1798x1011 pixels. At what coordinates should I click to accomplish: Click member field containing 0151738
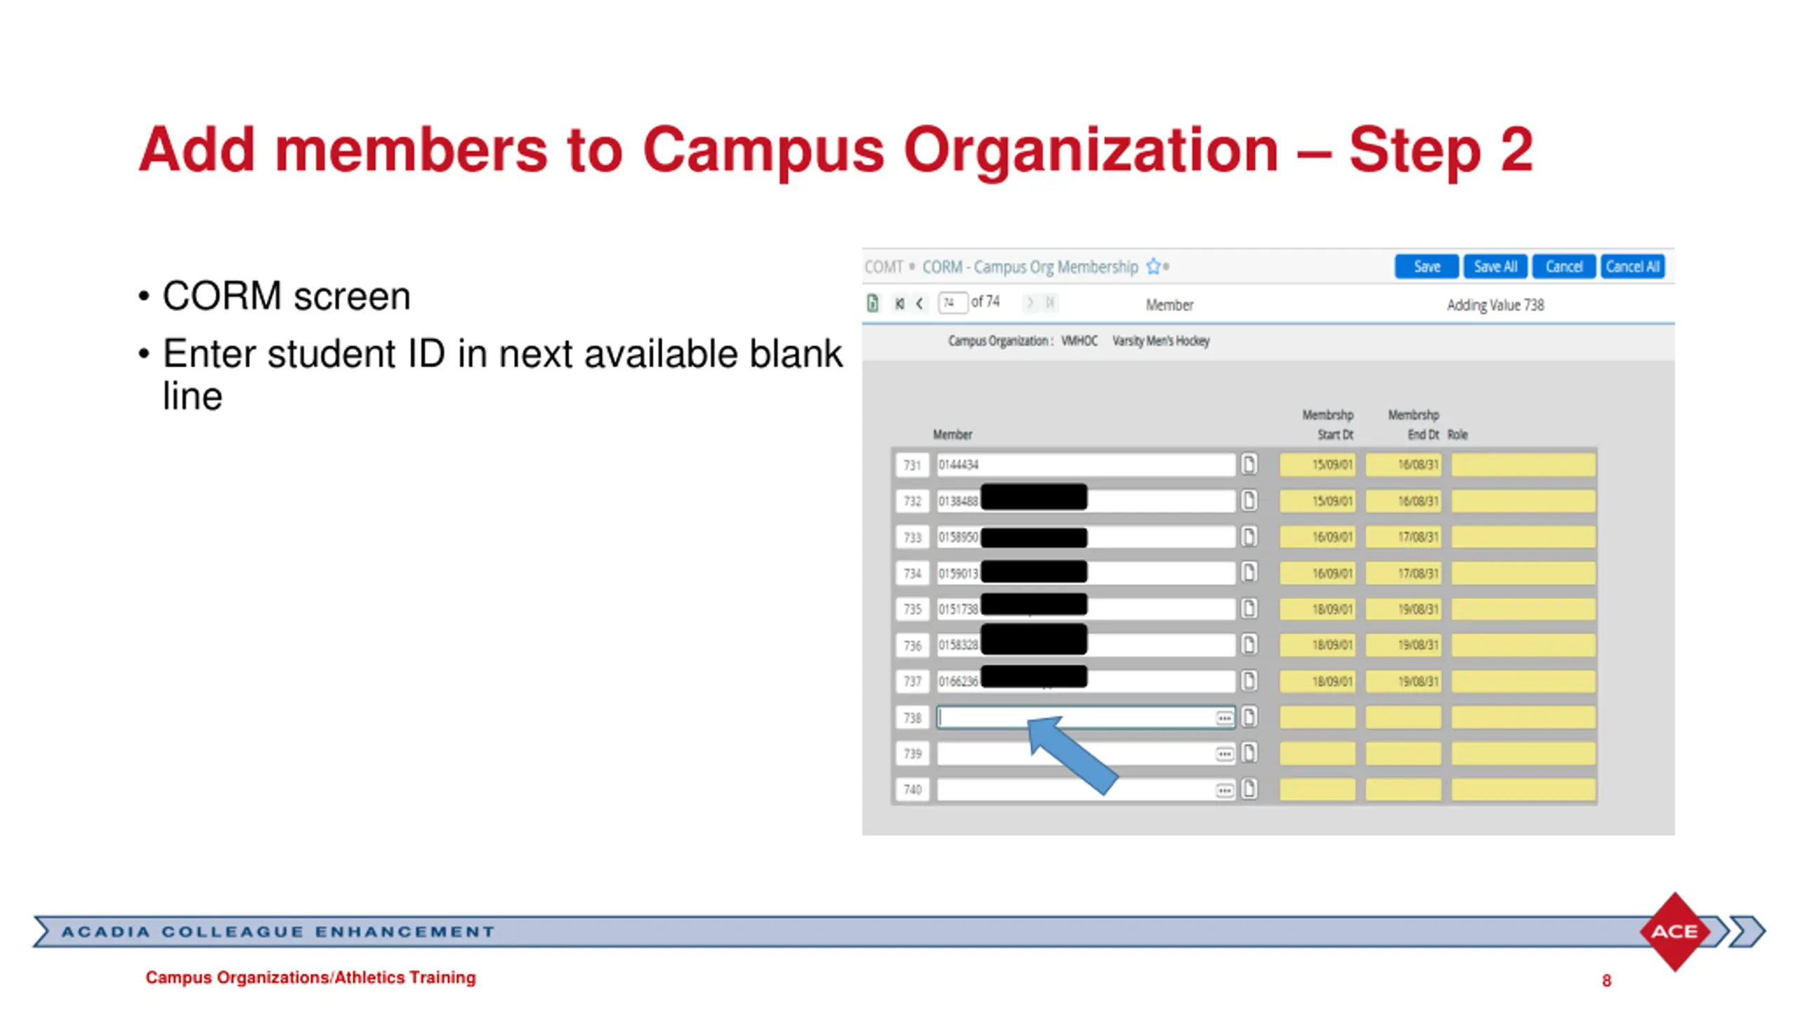click(x=1085, y=609)
